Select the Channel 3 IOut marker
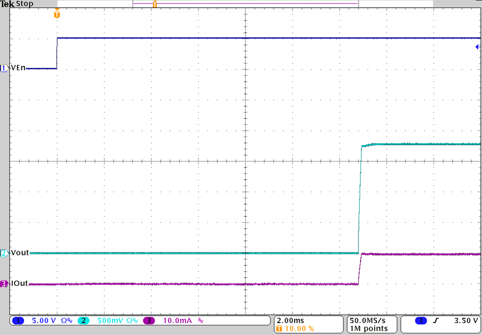The image size is (482, 335). coord(4,283)
